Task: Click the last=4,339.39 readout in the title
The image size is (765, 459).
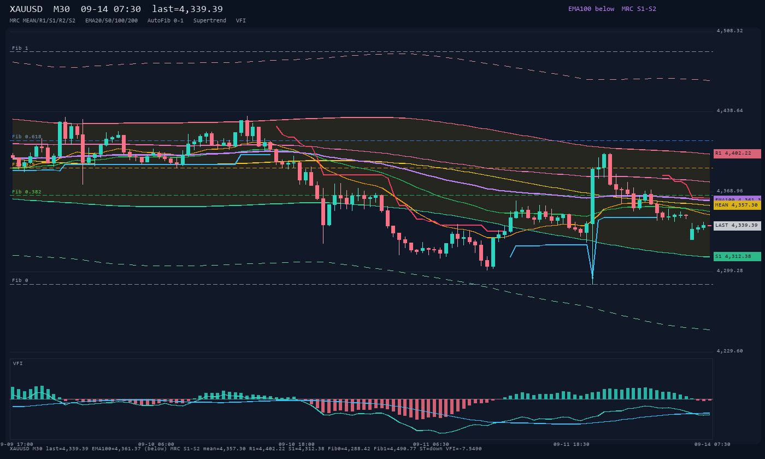Action: click(187, 9)
